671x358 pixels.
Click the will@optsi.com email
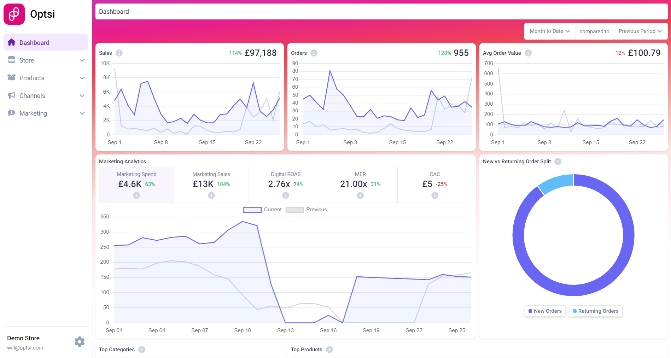25,348
